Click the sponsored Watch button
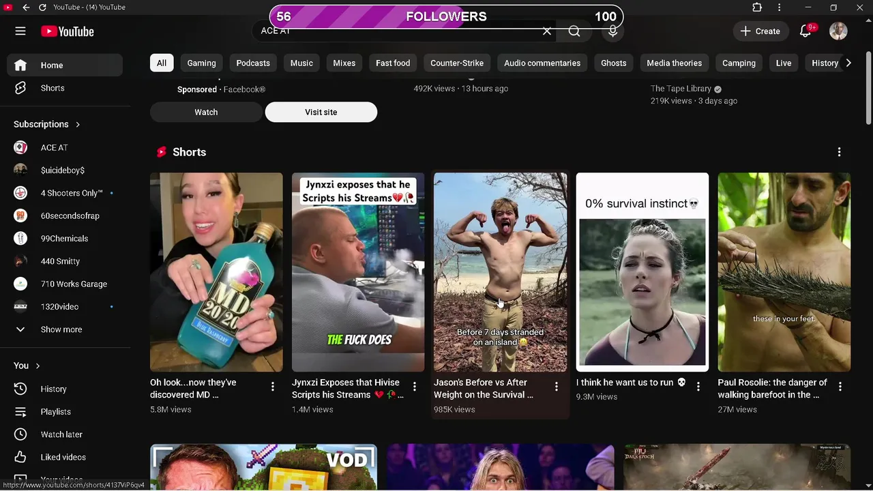 click(x=206, y=112)
